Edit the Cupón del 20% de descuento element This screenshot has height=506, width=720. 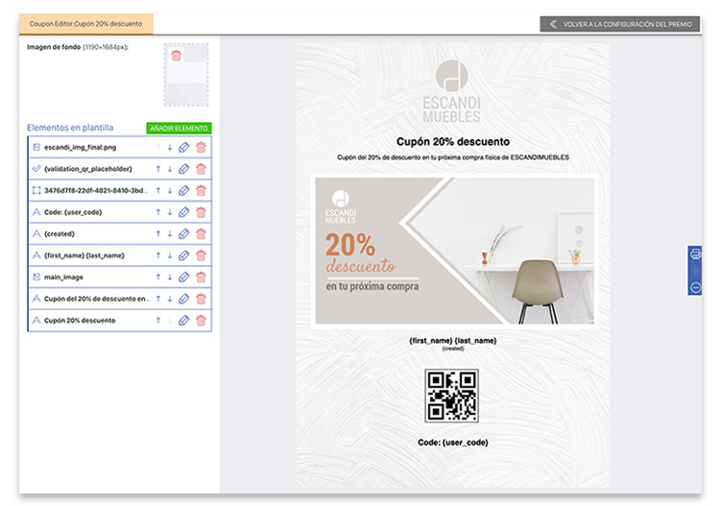tap(183, 299)
